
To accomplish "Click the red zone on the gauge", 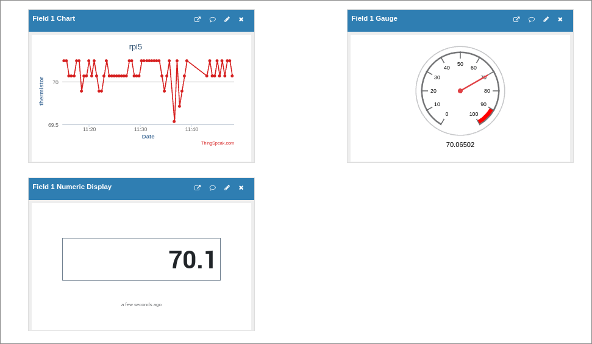I will [x=486, y=116].
